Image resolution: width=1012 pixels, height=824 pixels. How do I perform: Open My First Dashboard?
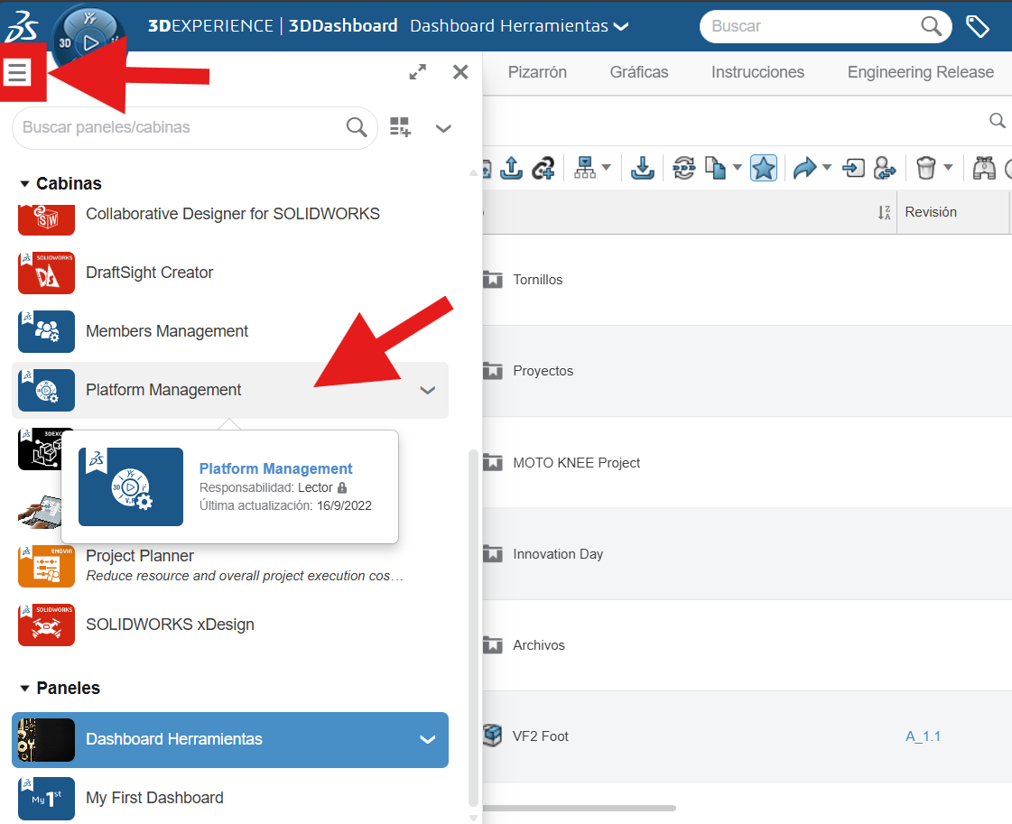pyautogui.click(x=154, y=798)
